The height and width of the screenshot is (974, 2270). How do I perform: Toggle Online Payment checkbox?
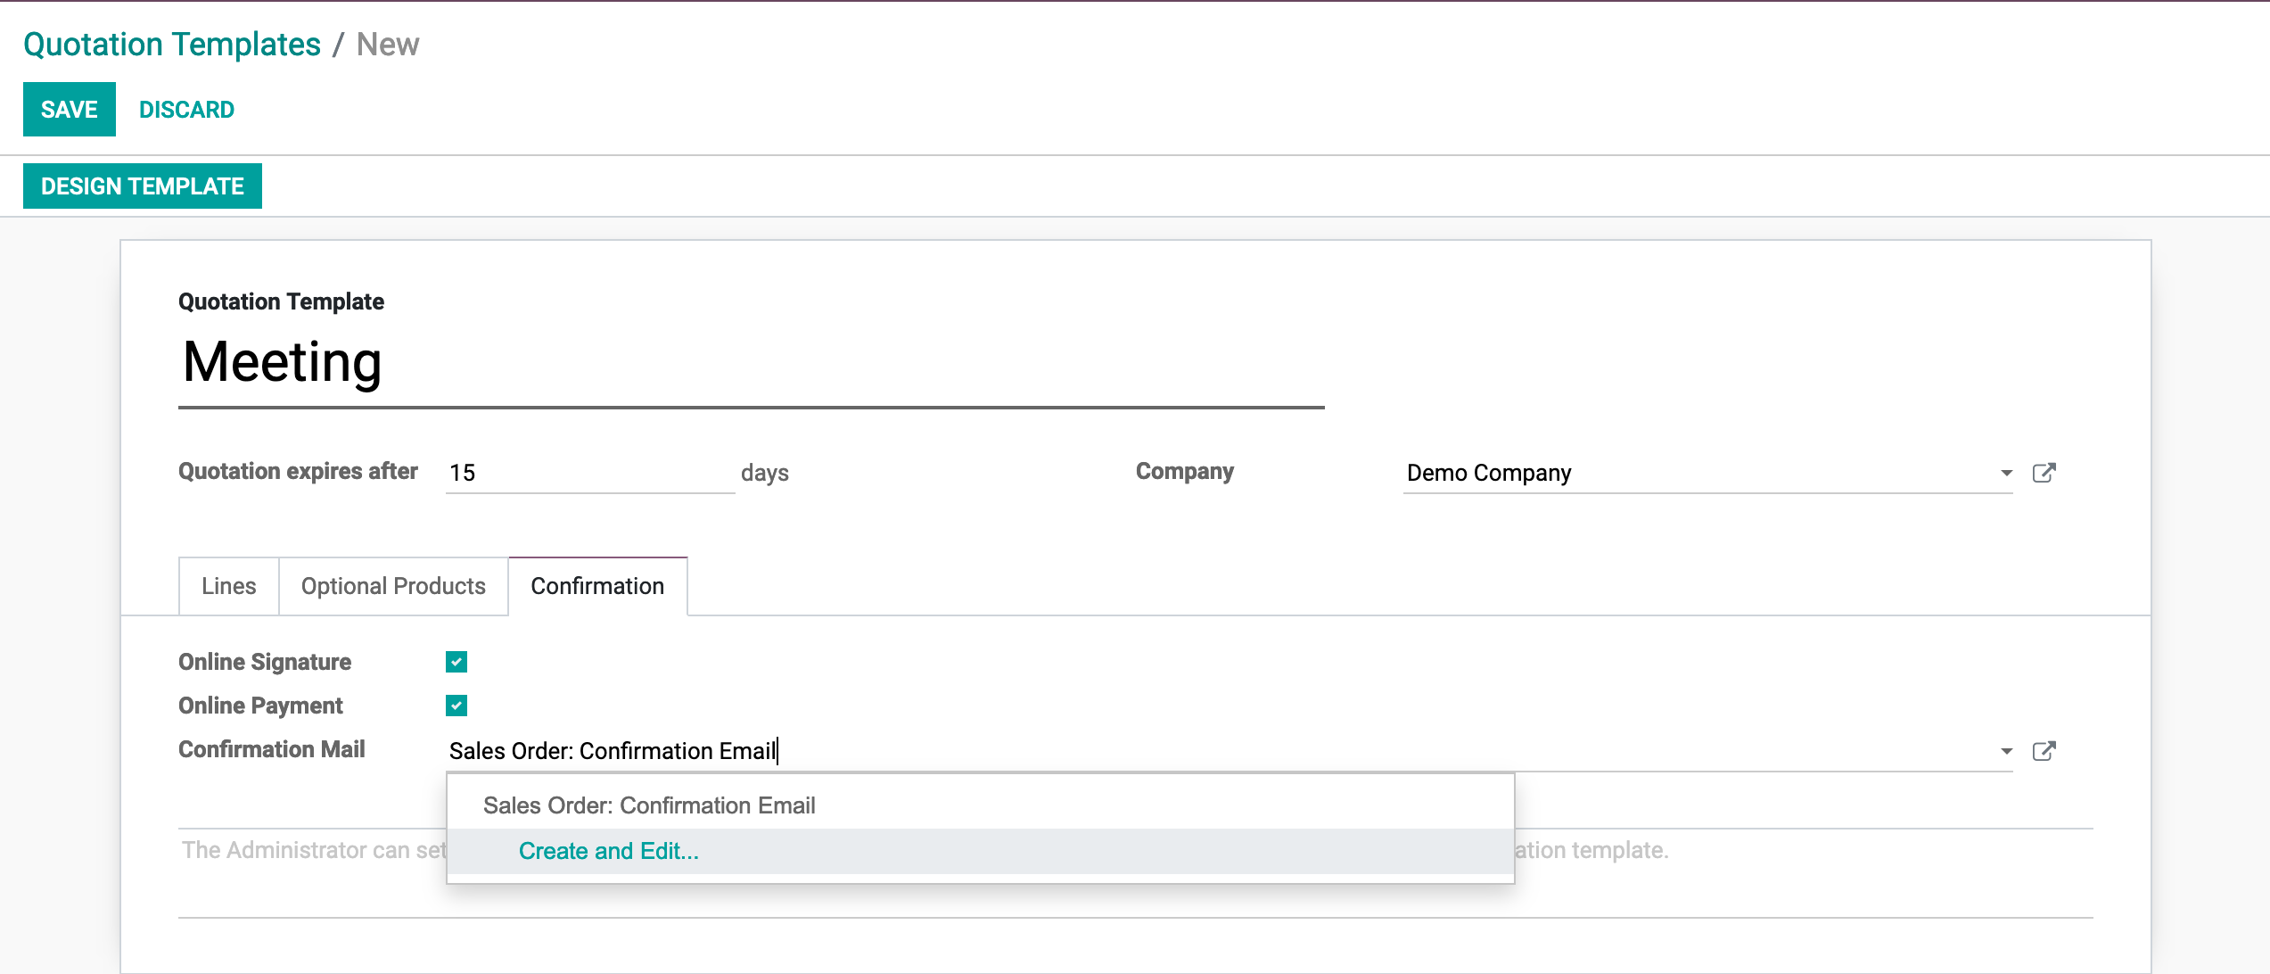coord(456,706)
